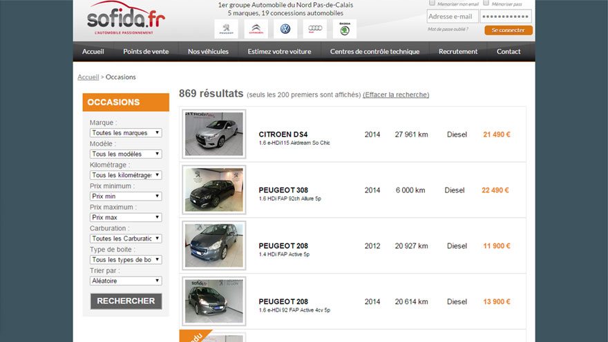The width and height of the screenshot is (608, 342).
Task: Open the 2014 Peugeot 208 photo
Action: 214,301
